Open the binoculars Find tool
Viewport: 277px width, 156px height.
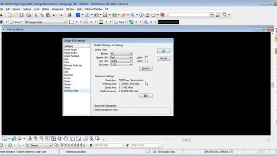click(x=69, y=15)
